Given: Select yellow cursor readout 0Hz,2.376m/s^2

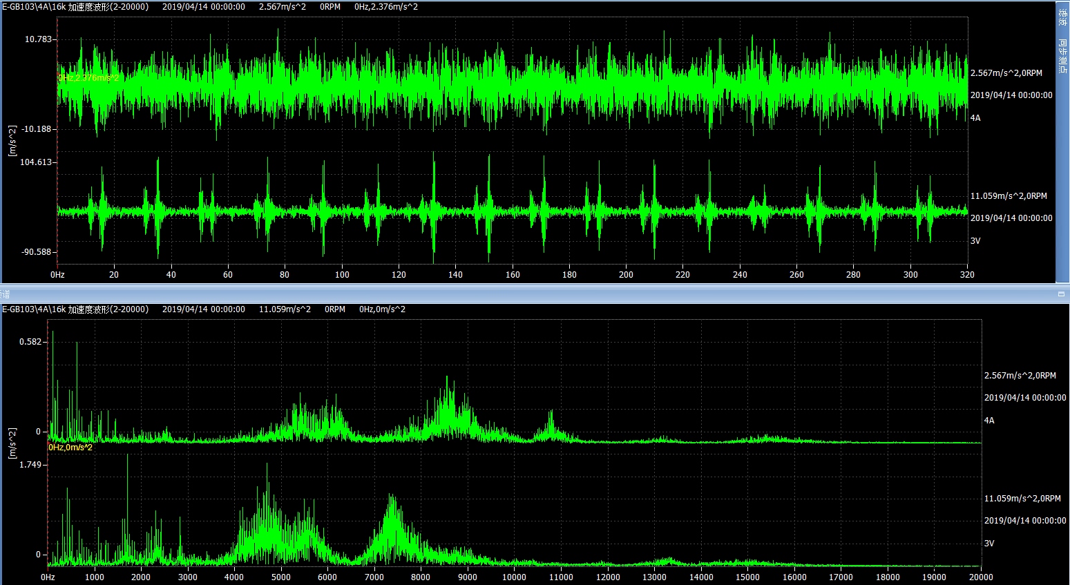Looking at the screenshot, I should (x=88, y=78).
